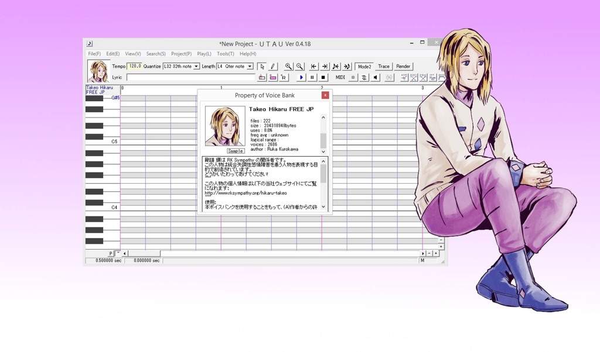
Task: Click scroll-up arrow of voice info list
Action: [323, 118]
